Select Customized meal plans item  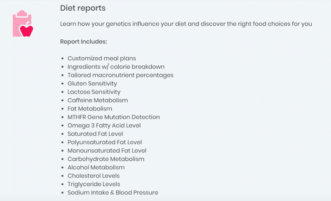[x=102, y=58]
